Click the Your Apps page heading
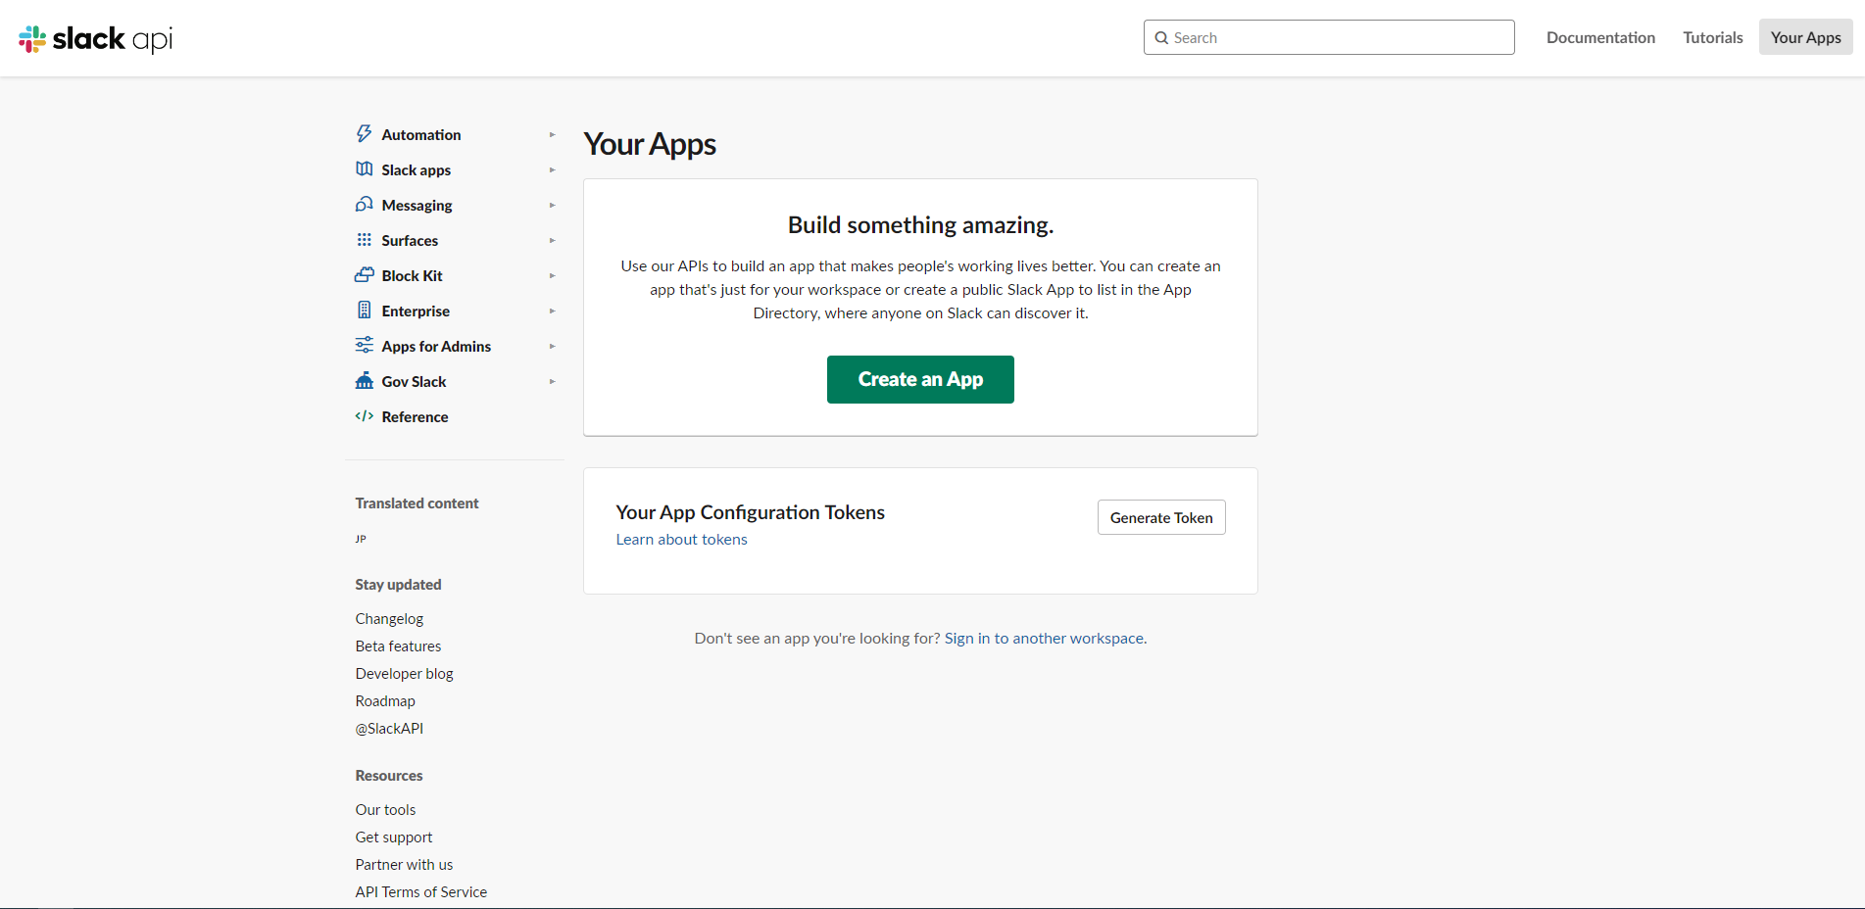The width and height of the screenshot is (1865, 909). tap(650, 144)
